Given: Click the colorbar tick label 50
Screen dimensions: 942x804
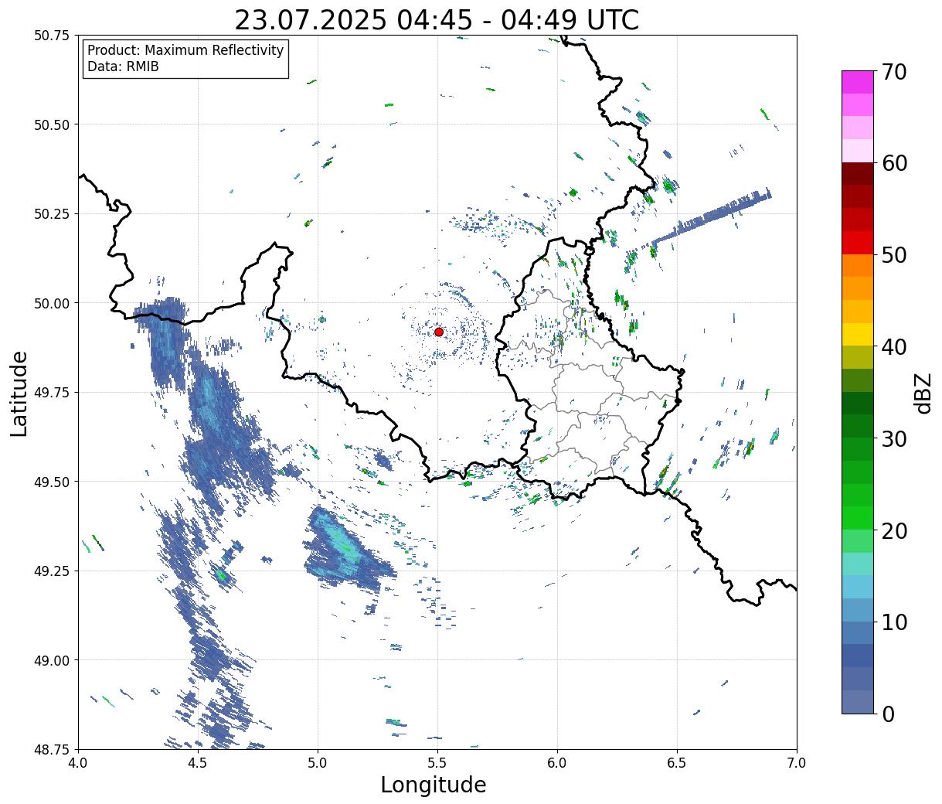Looking at the screenshot, I should (x=894, y=254).
